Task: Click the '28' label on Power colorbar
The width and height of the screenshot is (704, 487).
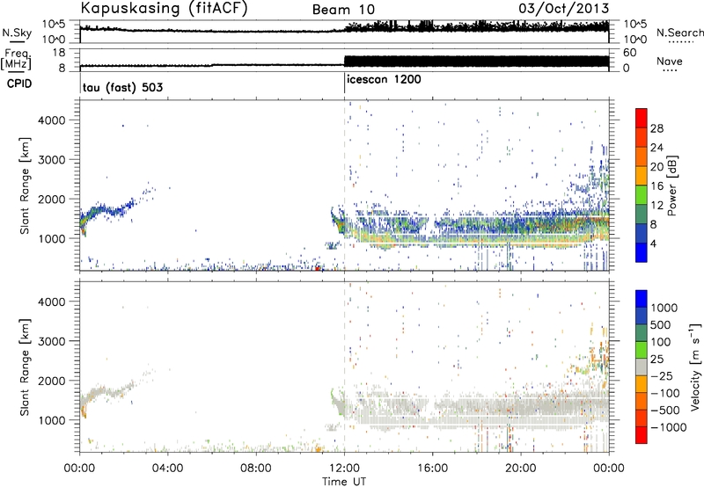Action: 656,128
